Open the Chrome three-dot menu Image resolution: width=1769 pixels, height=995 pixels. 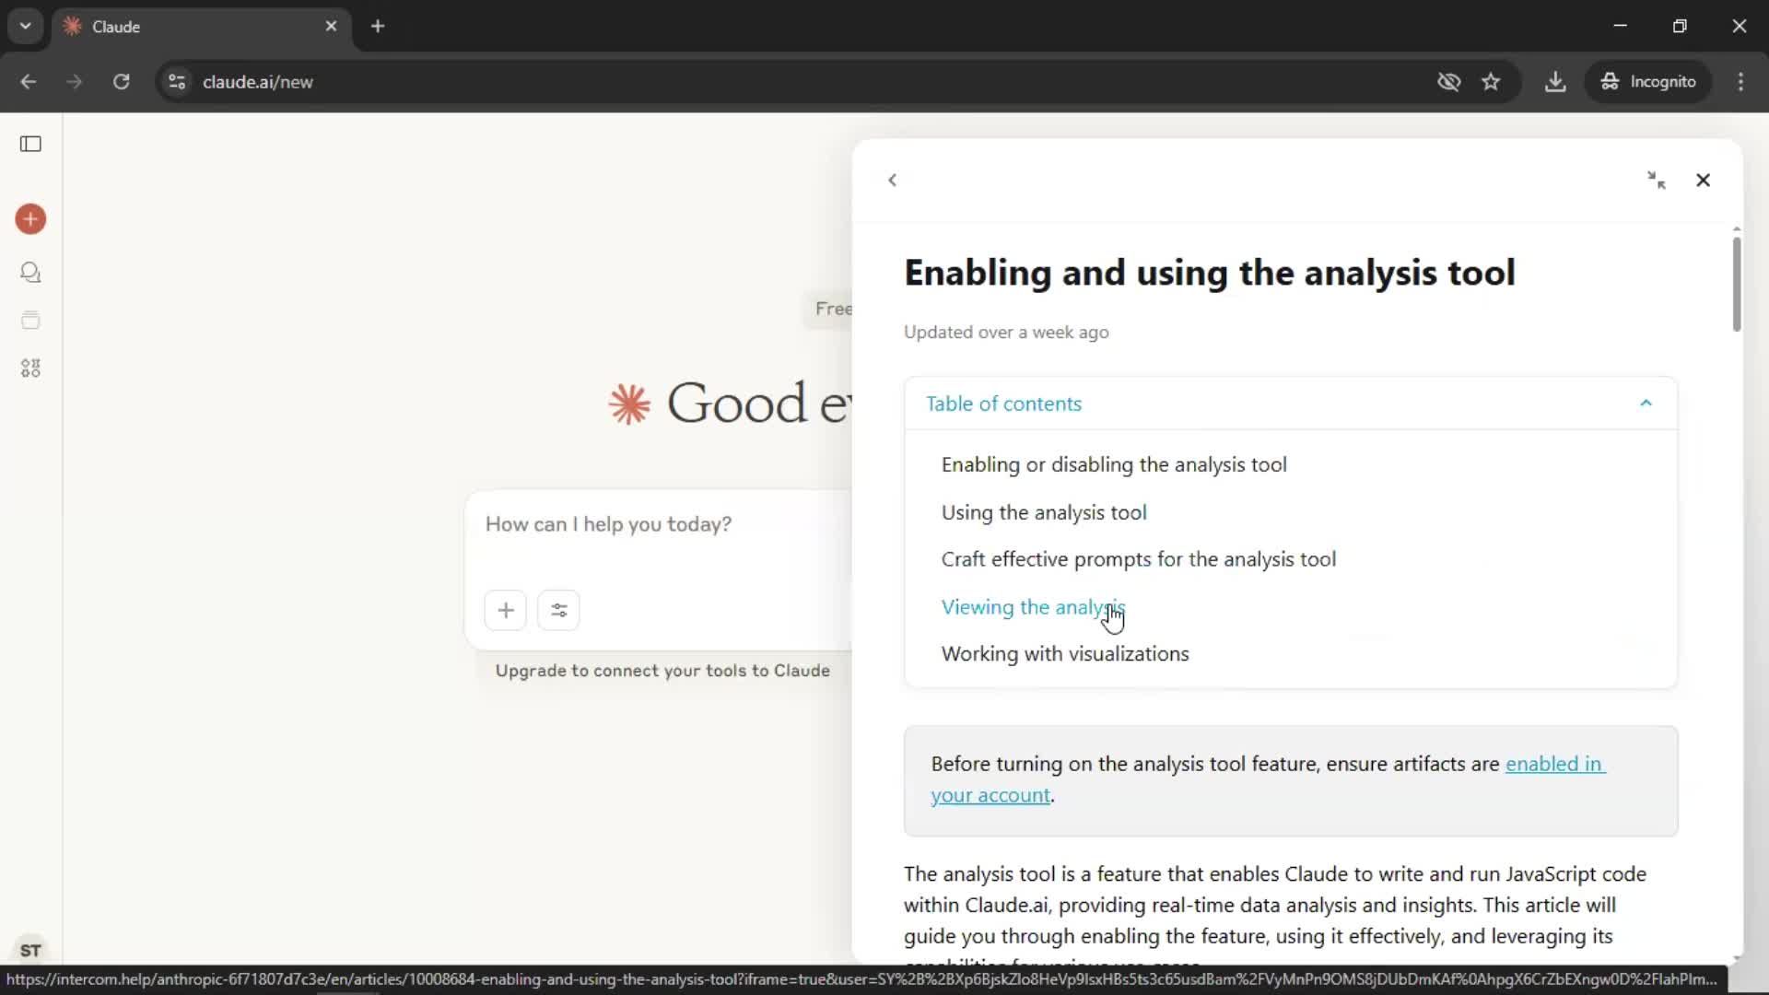coord(1740,81)
